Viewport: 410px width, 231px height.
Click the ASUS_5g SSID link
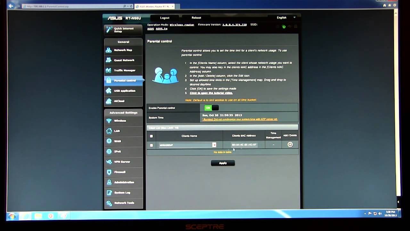click(x=161, y=29)
